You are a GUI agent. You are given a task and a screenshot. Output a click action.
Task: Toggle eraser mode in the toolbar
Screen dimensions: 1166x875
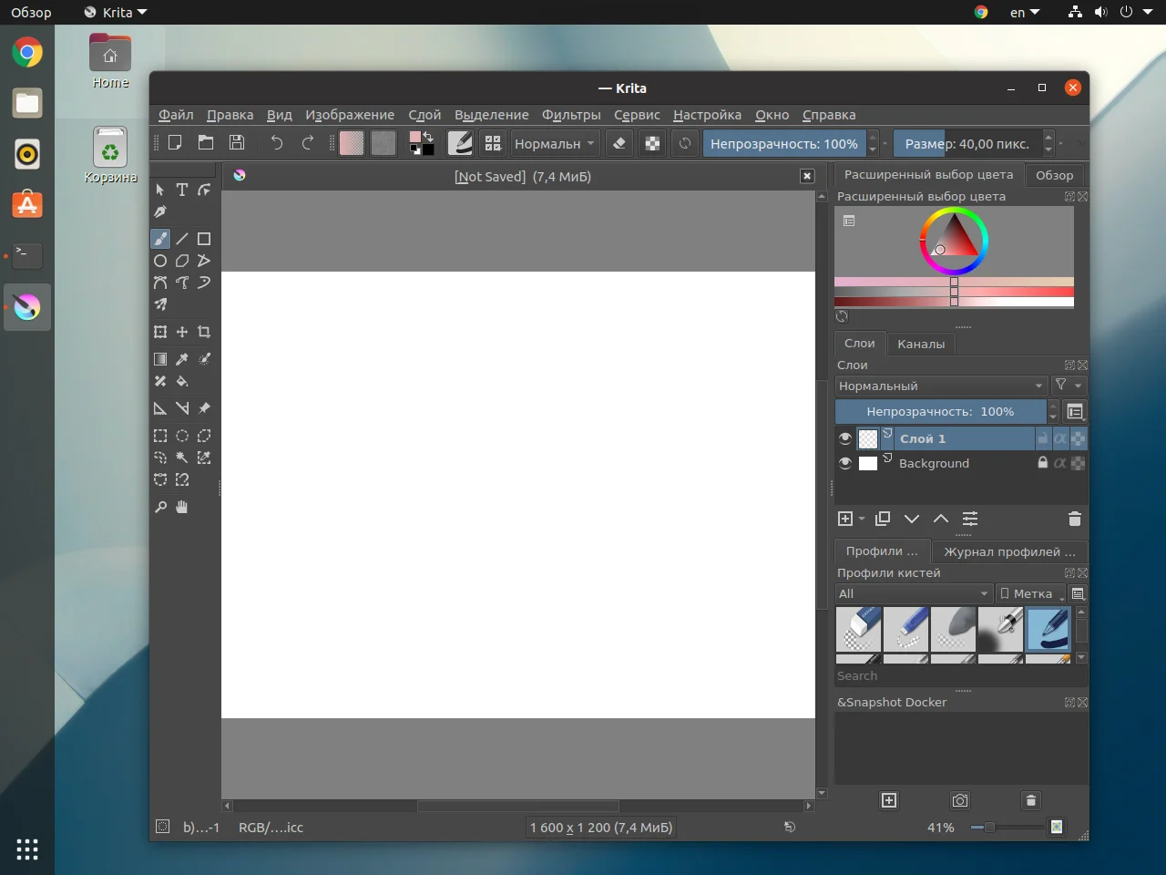coord(619,143)
